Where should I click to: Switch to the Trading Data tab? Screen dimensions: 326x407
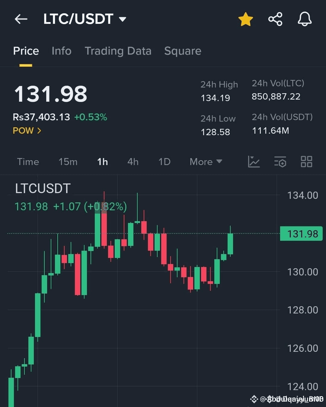pyautogui.click(x=118, y=51)
